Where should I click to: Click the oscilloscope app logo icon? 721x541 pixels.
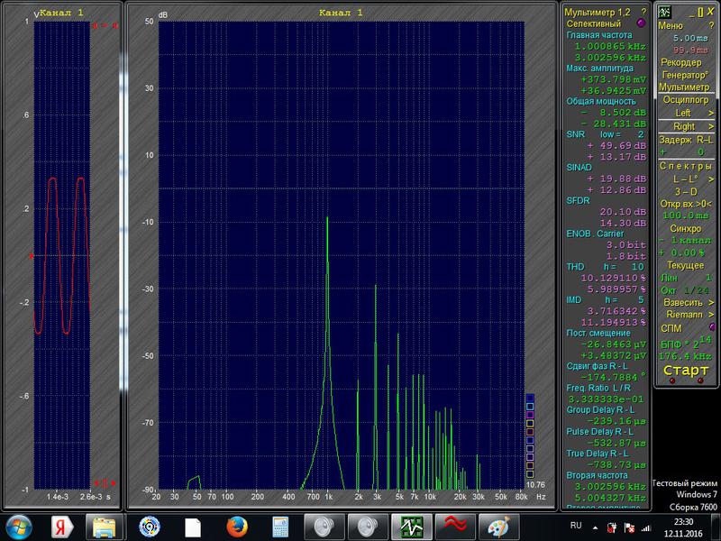click(x=663, y=12)
